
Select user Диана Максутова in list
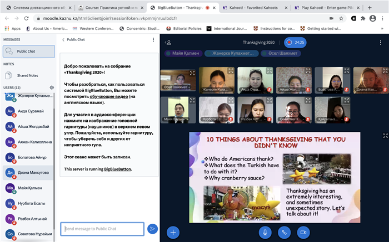(32, 172)
